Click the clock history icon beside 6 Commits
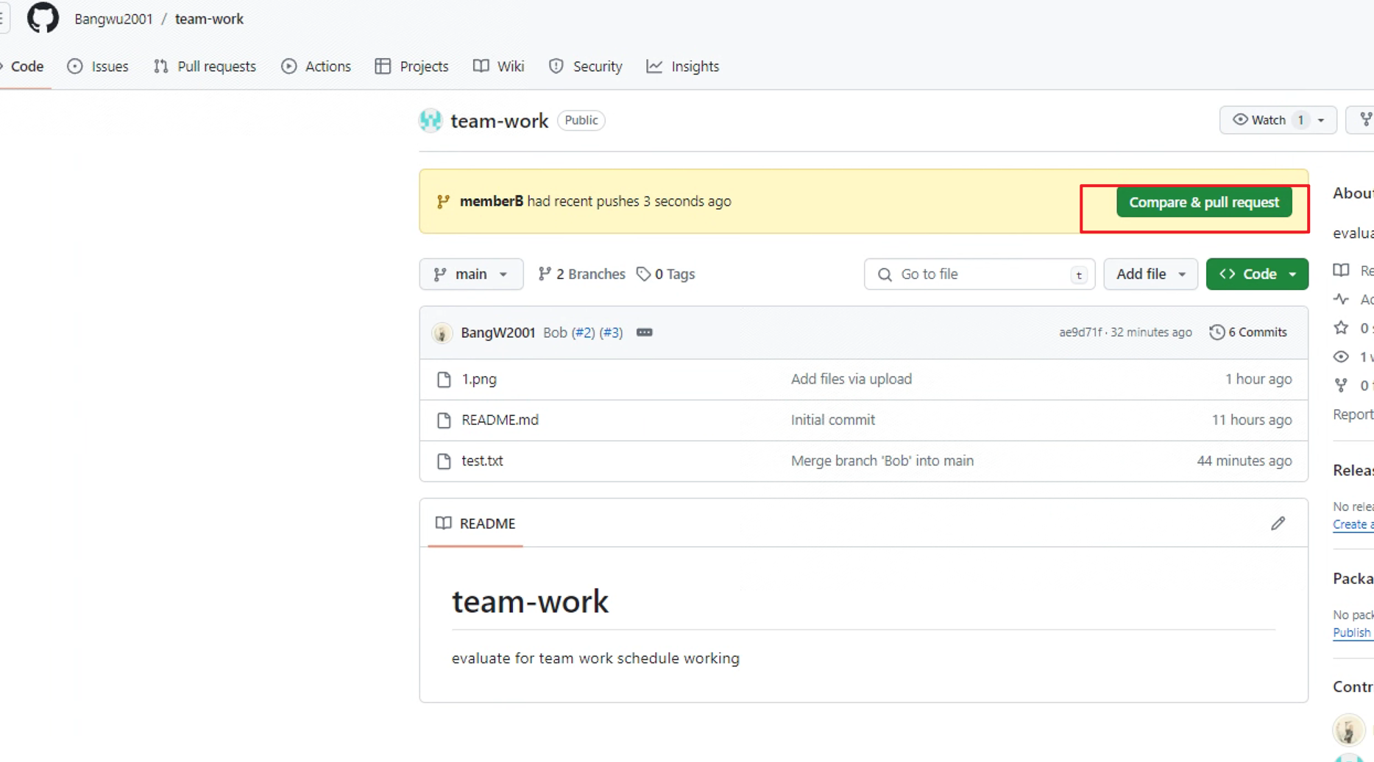The height and width of the screenshot is (762, 1374). [x=1217, y=333]
